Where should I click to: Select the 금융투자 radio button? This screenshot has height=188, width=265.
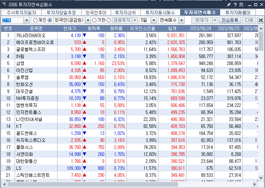(x=109, y=20)
